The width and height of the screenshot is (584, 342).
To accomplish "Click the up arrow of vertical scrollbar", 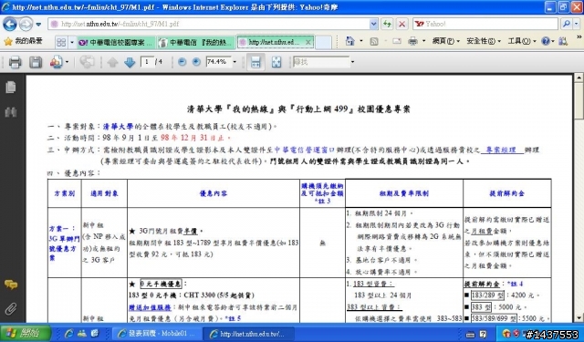I will [x=579, y=78].
